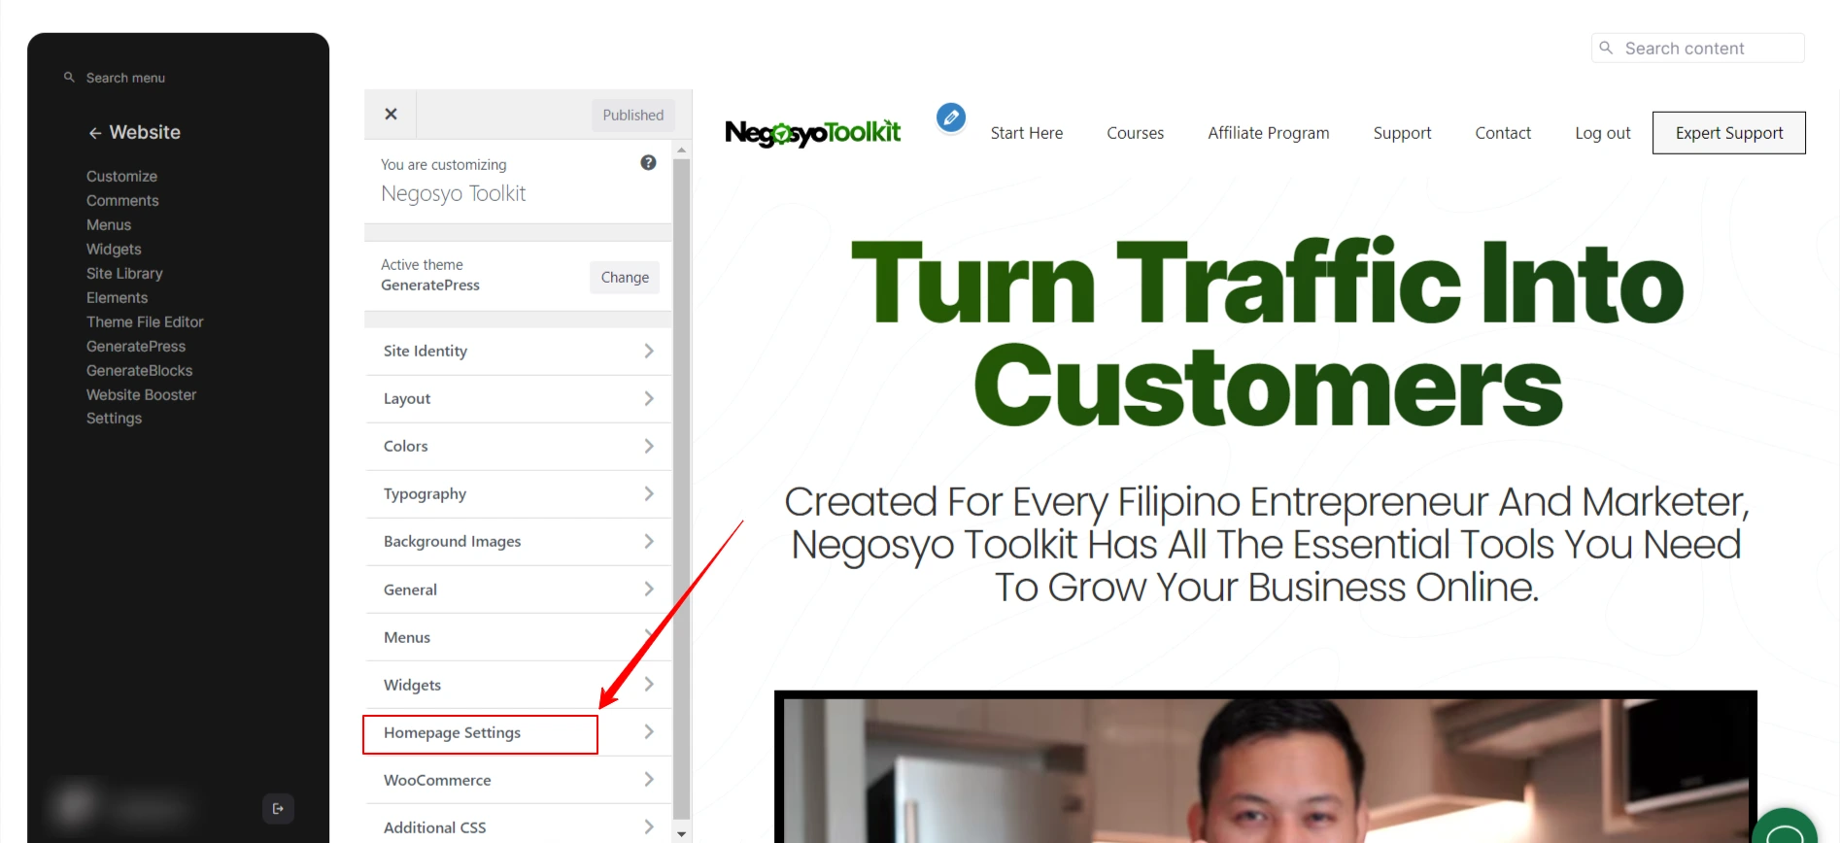This screenshot has height=843, width=1840.
Task: Expand the Layout section
Action: 518,398
